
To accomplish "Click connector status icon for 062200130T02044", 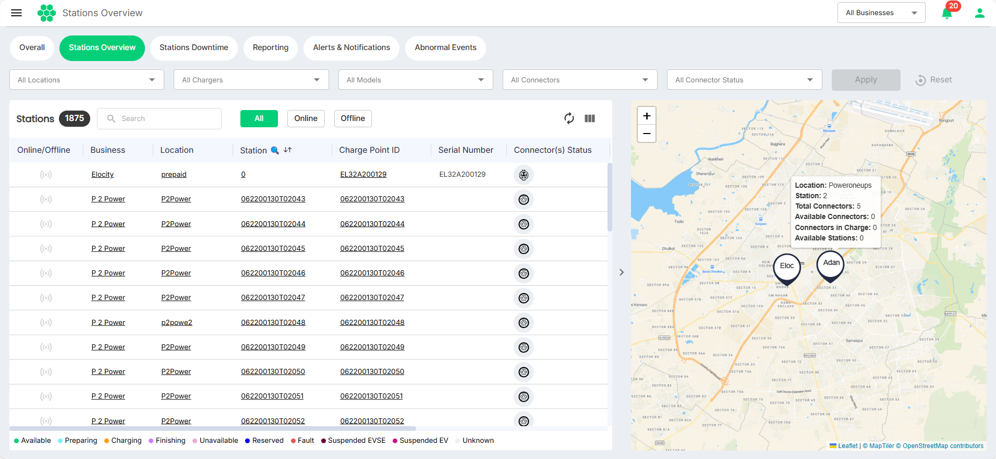I will tap(524, 224).
